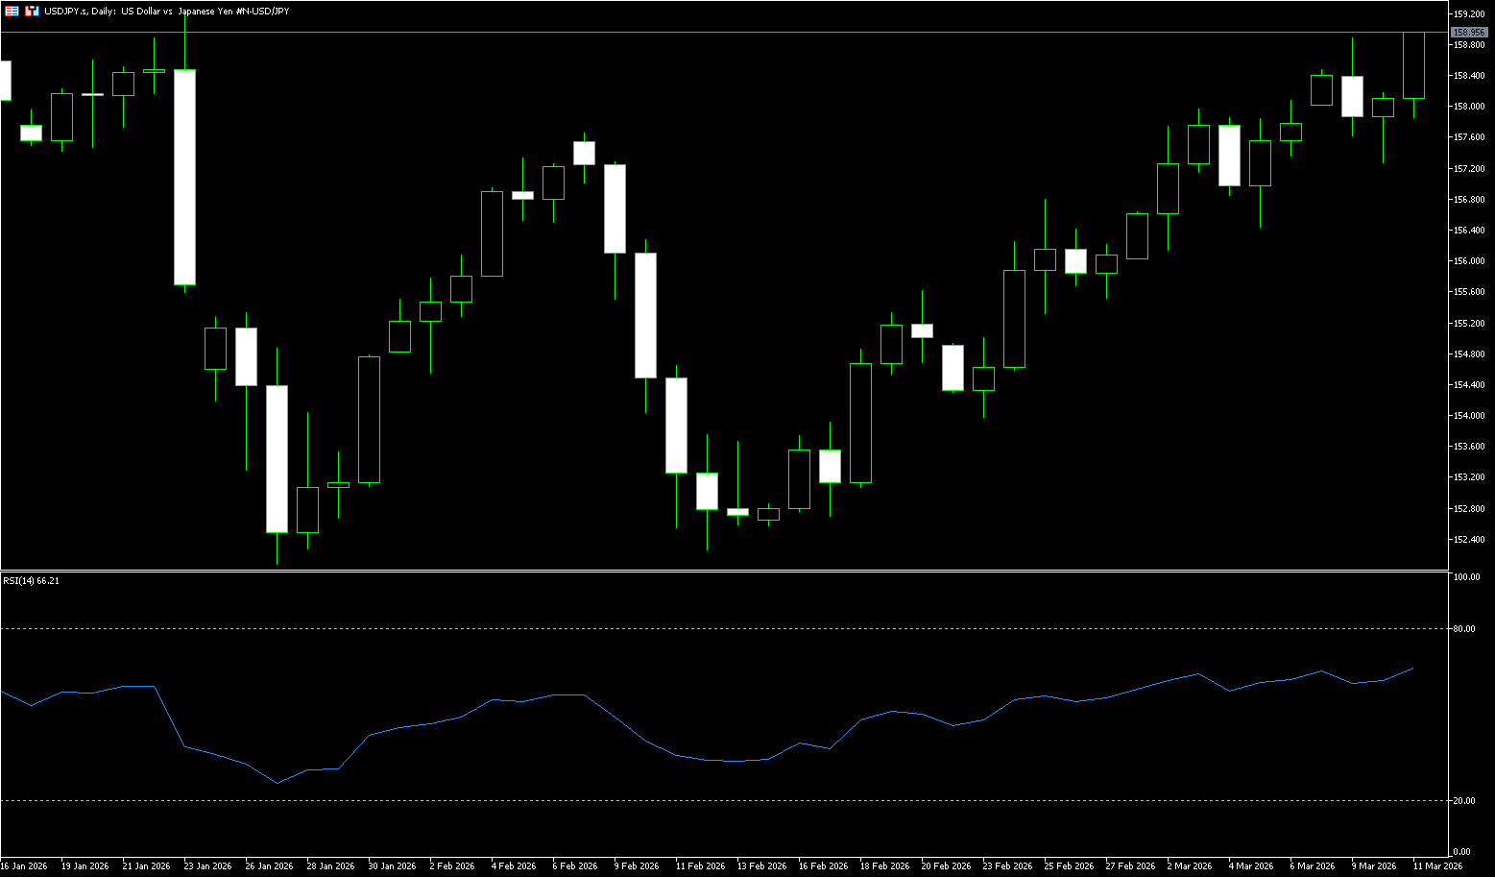Viewport: 1495px width, 877px height.
Task: Click the 158.956 current price label
Action: coord(1469,33)
